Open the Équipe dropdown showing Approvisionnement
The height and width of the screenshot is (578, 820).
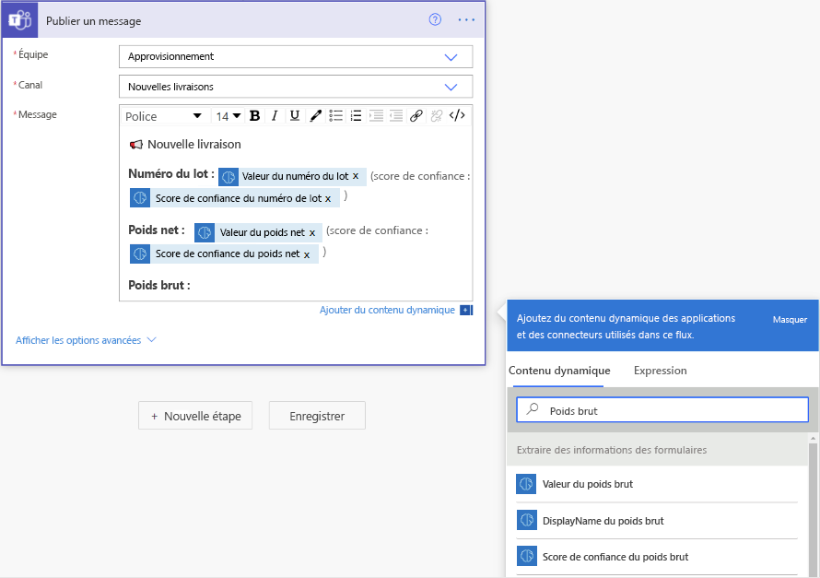(x=451, y=56)
